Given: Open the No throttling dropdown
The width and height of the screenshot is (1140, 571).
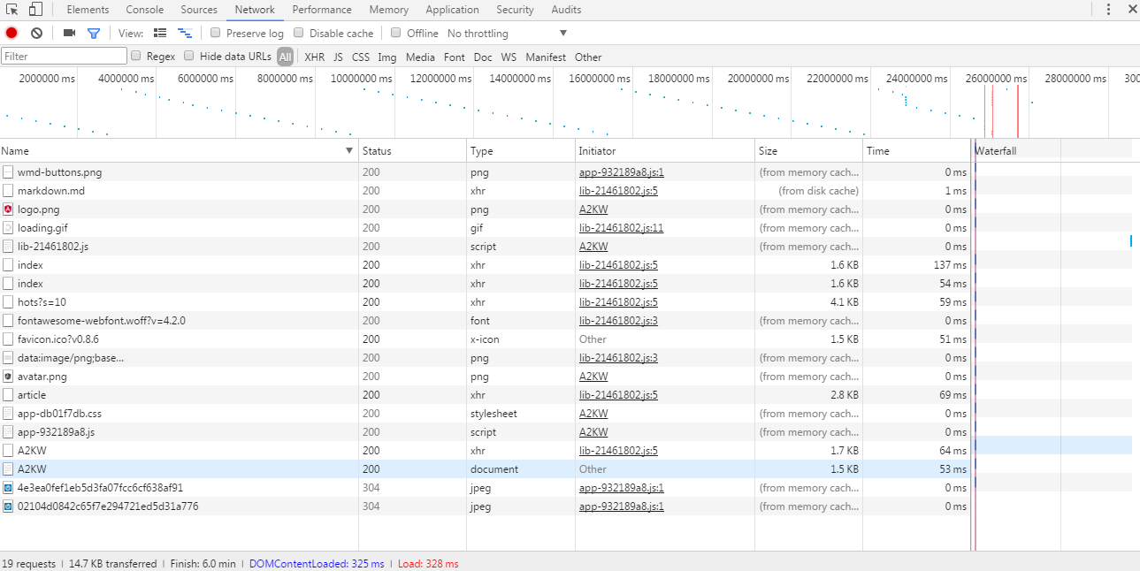Looking at the screenshot, I should click(x=507, y=34).
